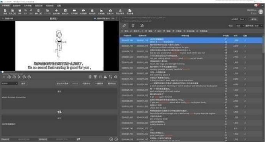265x142 pixels.
Task: Click the rightmost text button above the original text box
Action: [112, 83]
